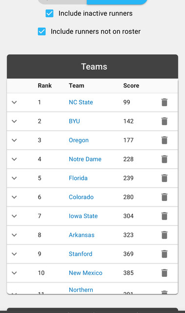Uncheck Include inactive runners checkbox
Image resolution: width=185 pixels, height=313 pixels.
tap(49, 13)
